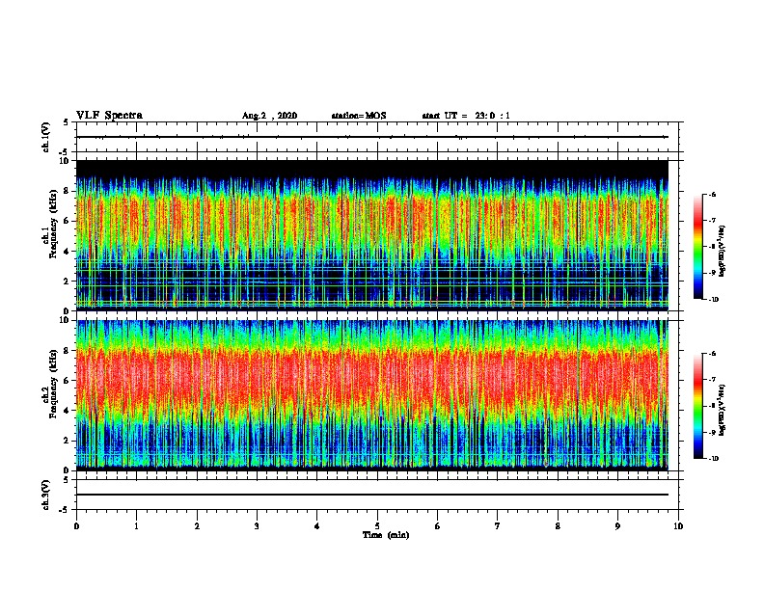This screenshot has height=590, width=764.
Task: Click time axis label '10' at the bottom
Action: tap(678, 526)
